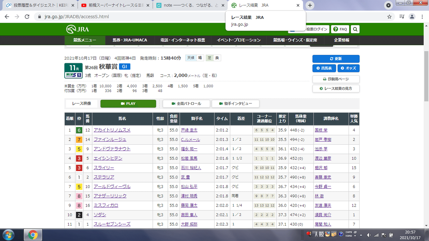Open horse link エイシンヒテン

[x=108, y=158]
